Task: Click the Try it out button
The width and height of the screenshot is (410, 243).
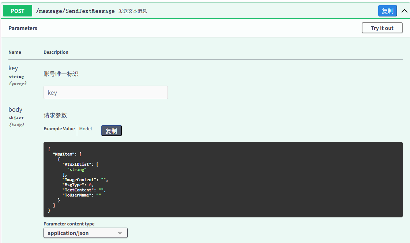Action: pyautogui.click(x=382, y=28)
